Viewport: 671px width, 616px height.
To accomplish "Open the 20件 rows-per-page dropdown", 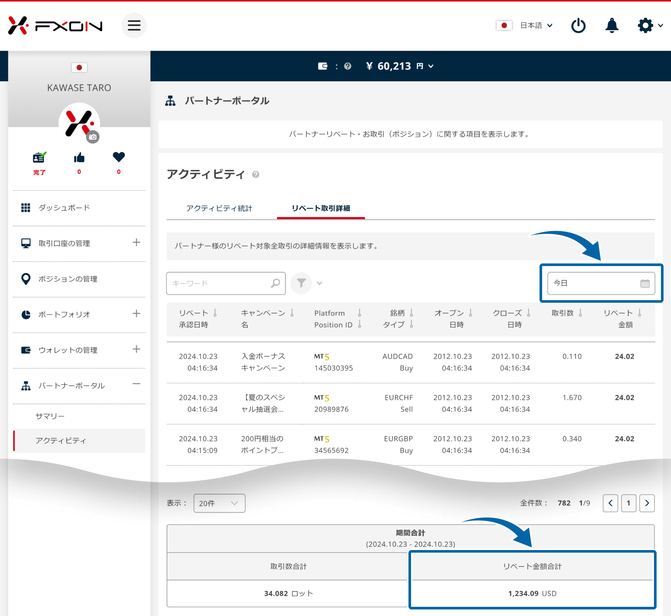I will (x=219, y=503).
